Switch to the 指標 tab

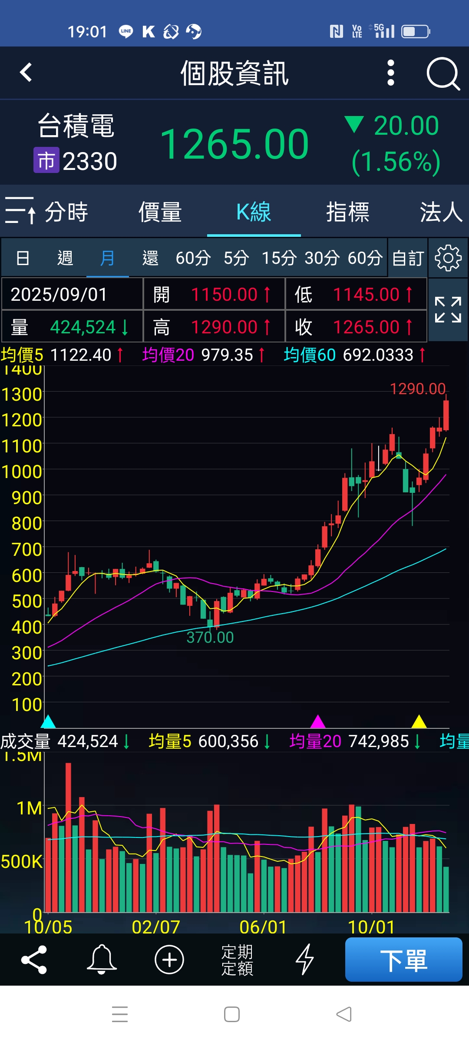click(347, 212)
